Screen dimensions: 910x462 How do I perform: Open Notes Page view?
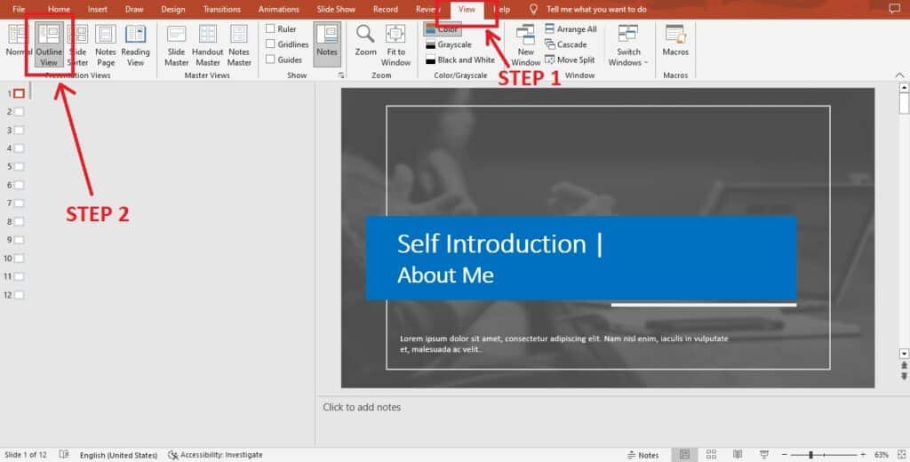click(106, 46)
